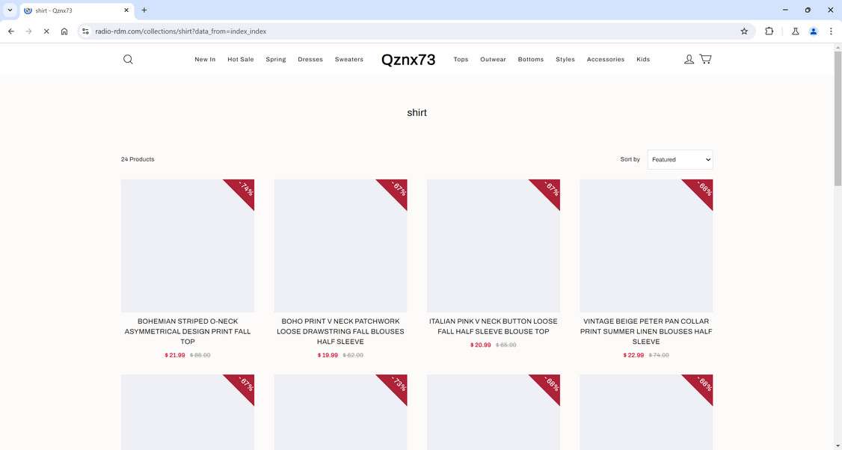842x450 pixels.
Task: Open the browser extensions puzzle icon
Action: [x=769, y=31]
